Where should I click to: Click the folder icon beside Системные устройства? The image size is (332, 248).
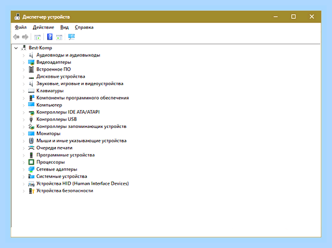[x=31, y=176]
